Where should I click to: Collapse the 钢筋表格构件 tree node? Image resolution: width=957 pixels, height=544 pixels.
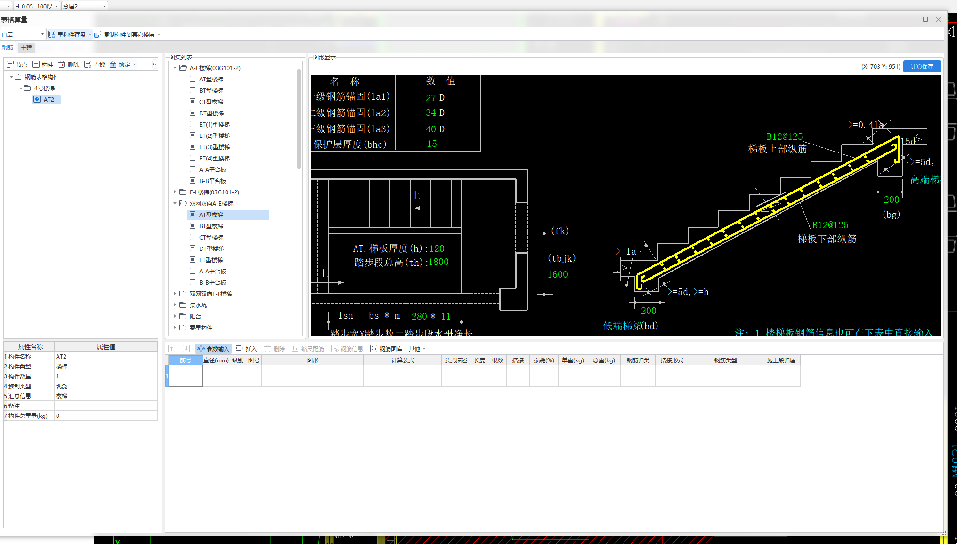(11, 77)
